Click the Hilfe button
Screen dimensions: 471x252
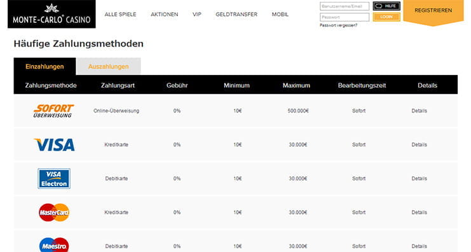(386, 6)
